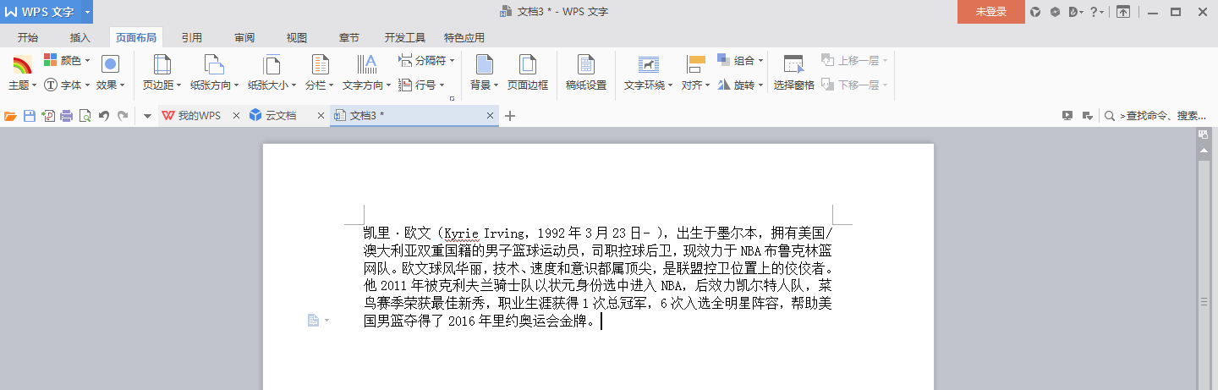Viewport: 1218px width, 390px height.
Task: Click the word "Kyrie" in the document
Action: click(462, 233)
